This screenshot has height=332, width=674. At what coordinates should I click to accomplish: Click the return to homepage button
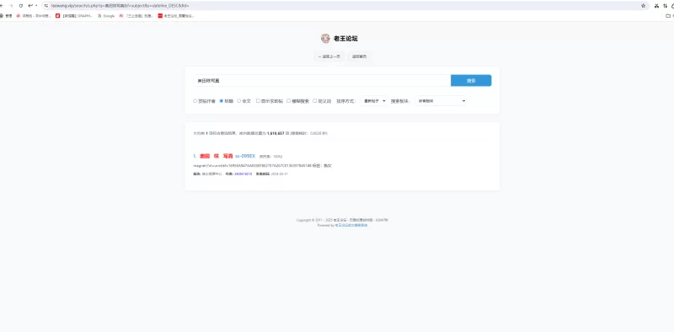coord(360,56)
